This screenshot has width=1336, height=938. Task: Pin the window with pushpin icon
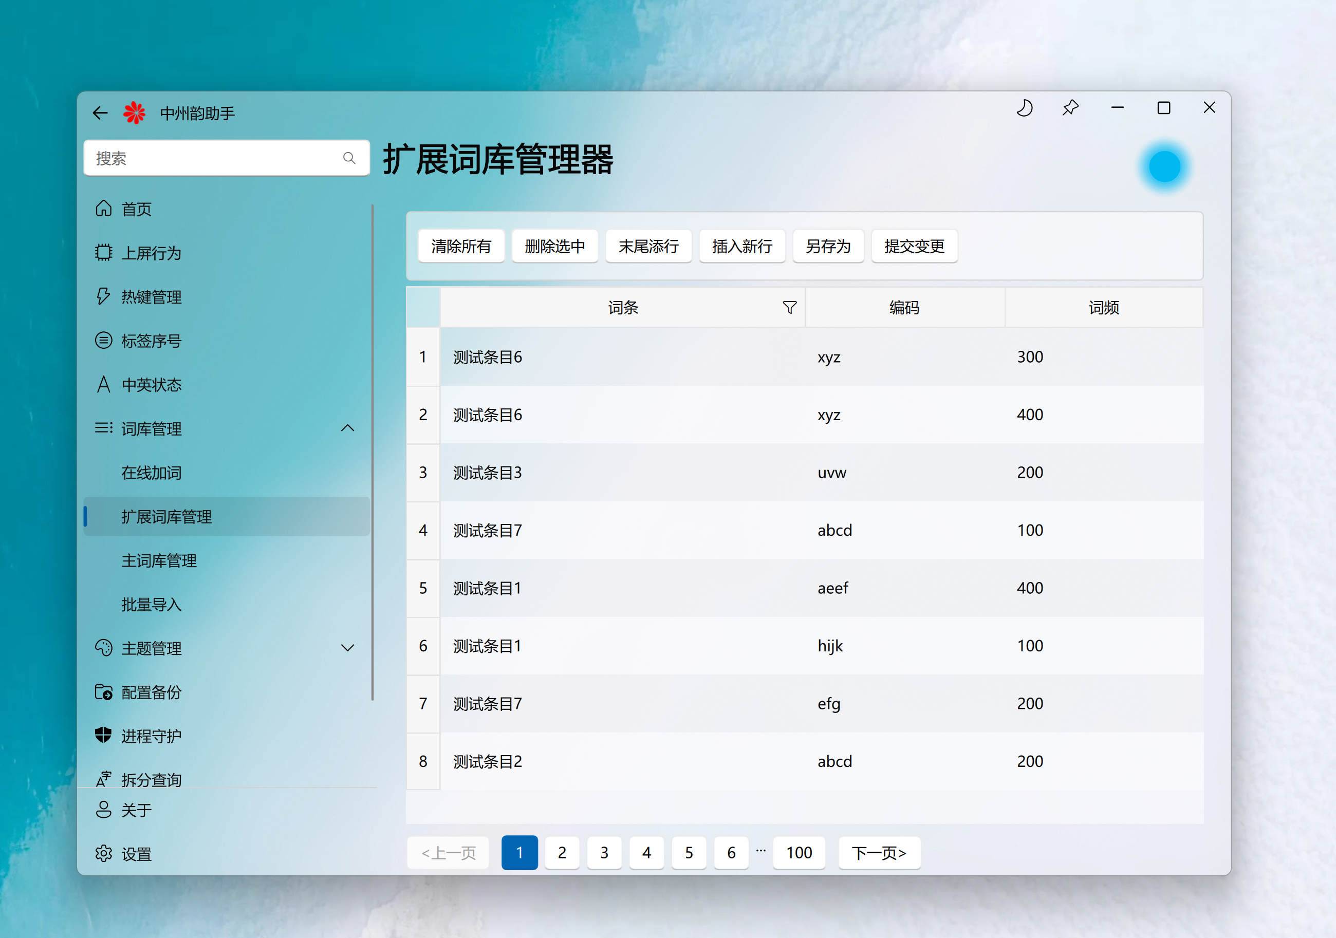point(1070,108)
